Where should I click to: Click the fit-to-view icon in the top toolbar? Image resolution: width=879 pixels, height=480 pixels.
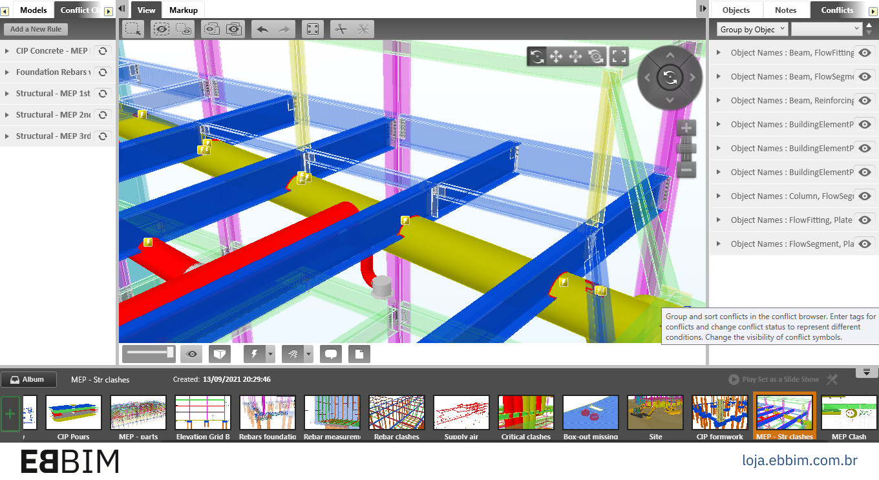click(312, 29)
